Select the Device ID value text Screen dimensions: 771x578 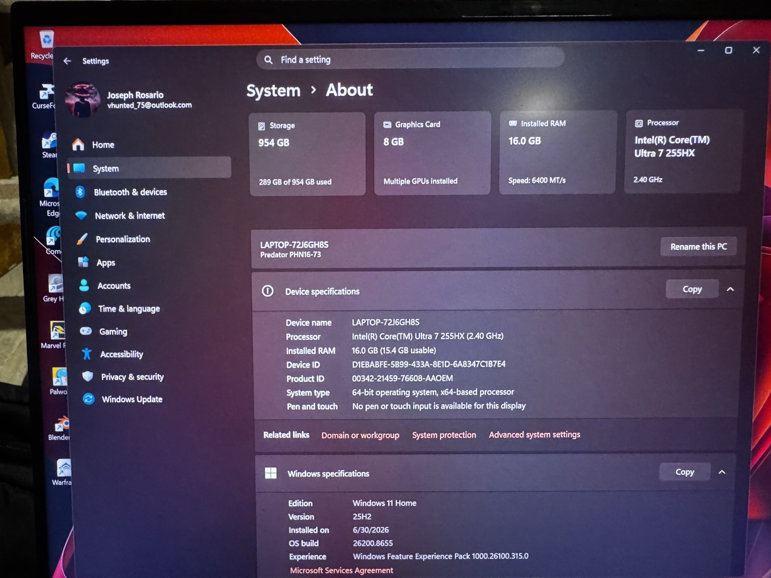[x=429, y=364]
